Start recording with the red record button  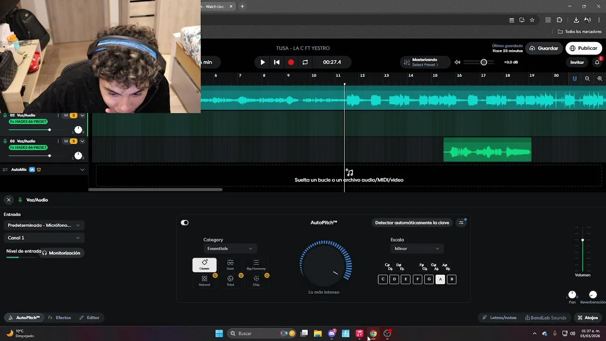291,62
